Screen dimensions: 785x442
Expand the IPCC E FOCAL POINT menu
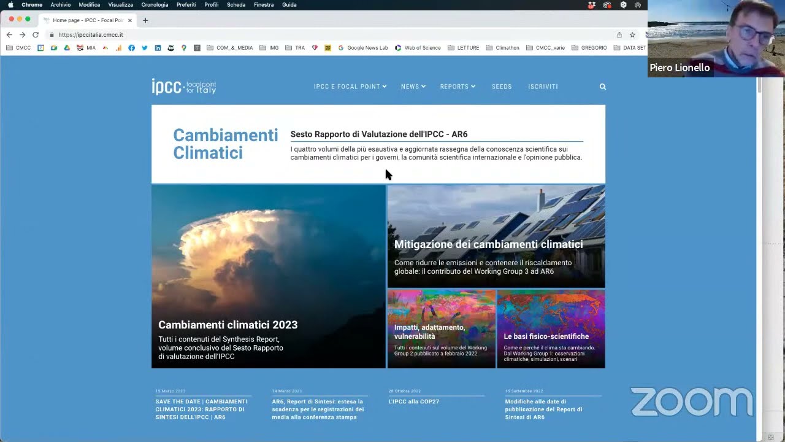pyautogui.click(x=350, y=87)
